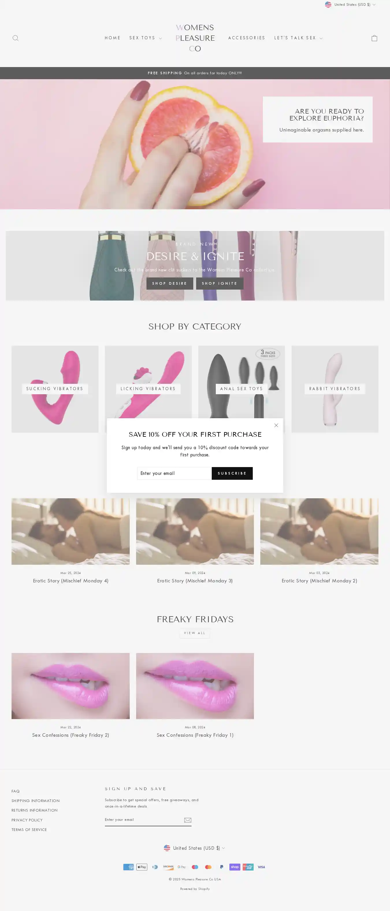Click the PayPal payment icon
Image resolution: width=390 pixels, height=911 pixels.
point(221,867)
